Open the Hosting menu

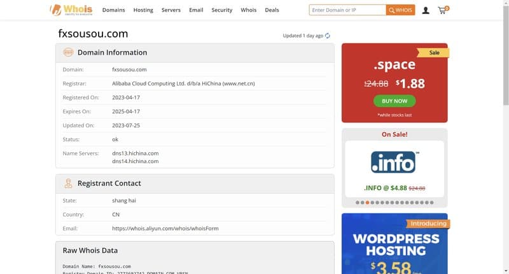pyautogui.click(x=143, y=10)
